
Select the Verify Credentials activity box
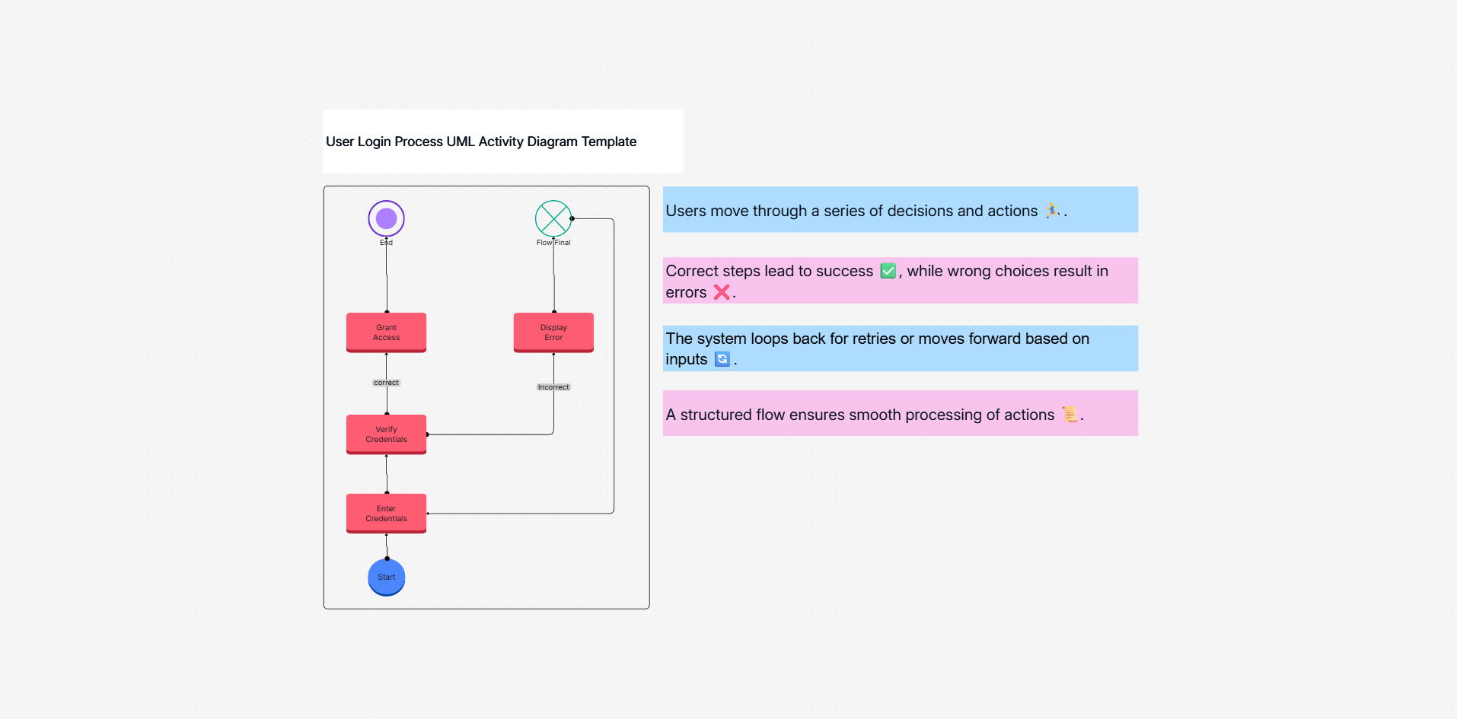[x=386, y=434]
